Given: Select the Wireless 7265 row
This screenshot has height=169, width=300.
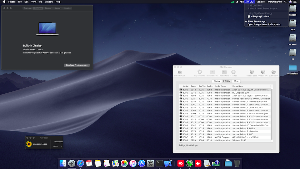Looking at the screenshot, I should 225,140.
